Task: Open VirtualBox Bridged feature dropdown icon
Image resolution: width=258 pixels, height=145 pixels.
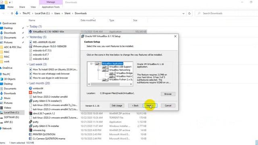Action: click(112, 73)
